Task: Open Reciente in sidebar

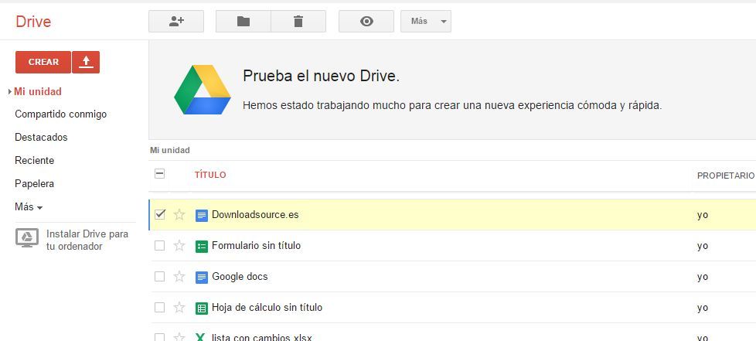Action: tap(34, 161)
